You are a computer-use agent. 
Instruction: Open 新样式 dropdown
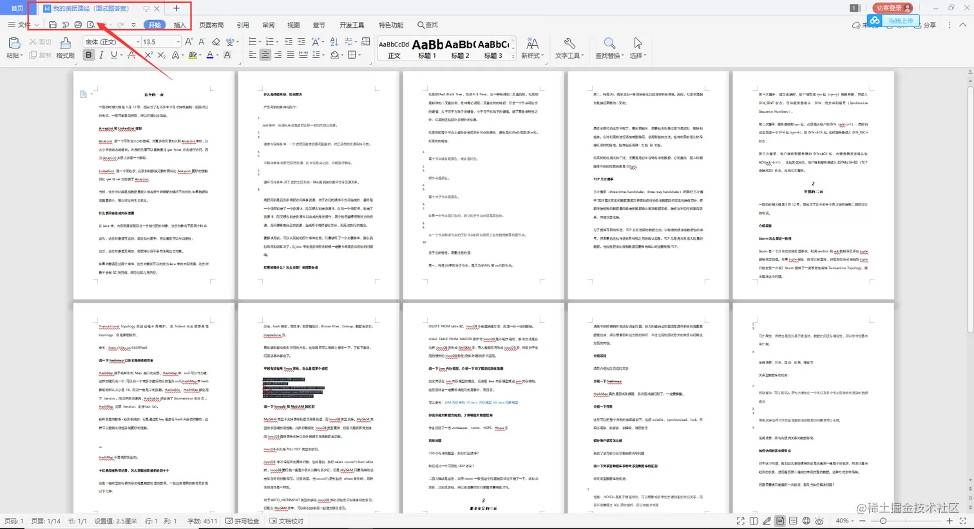[x=532, y=48]
